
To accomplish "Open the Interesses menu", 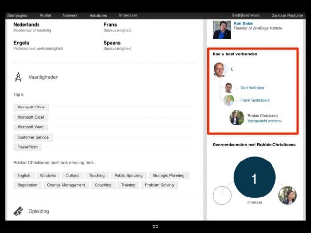I will (128, 15).
